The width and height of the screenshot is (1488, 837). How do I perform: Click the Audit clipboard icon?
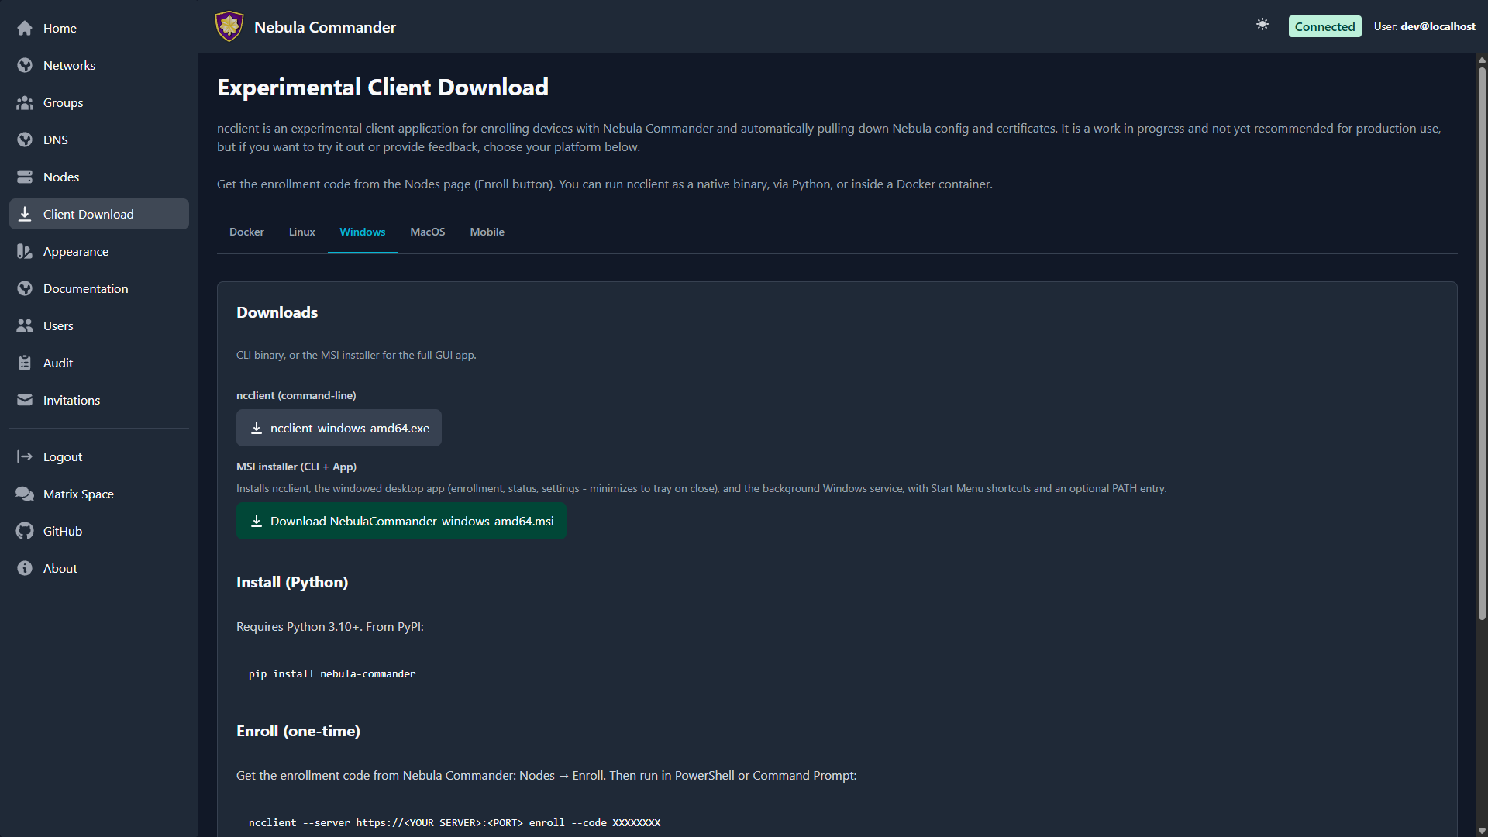[25, 363]
